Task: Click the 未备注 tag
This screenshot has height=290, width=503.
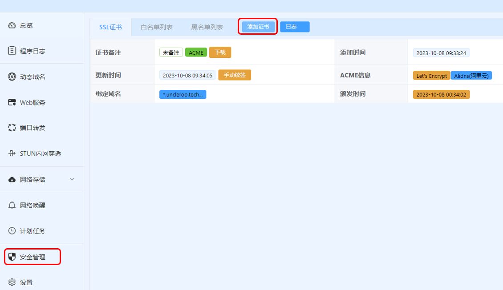Action: pyautogui.click(x=171, y=52)
